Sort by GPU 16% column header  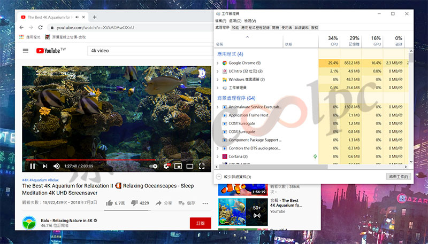click(372, 41)
